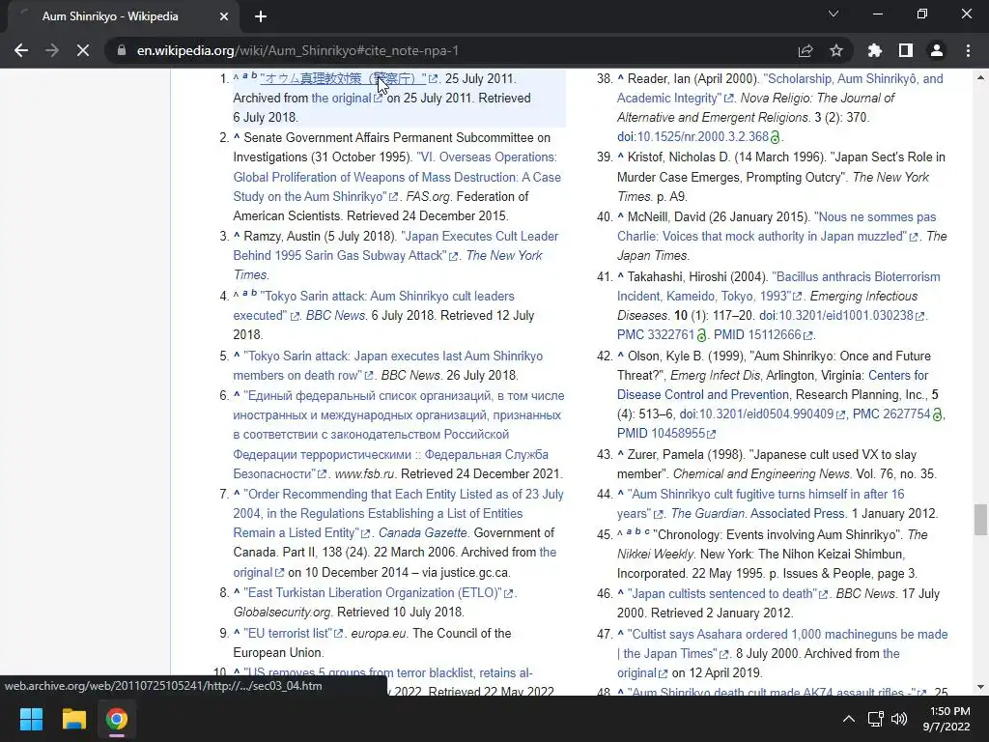This screenshot has height=742, width=989.
Task: Click backlink 'c' of citation 45
Action: [x=646, y=532]
